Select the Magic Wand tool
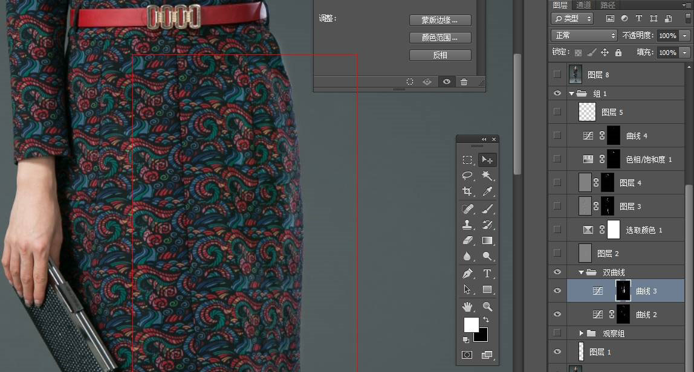This screenshot has width=694, height=372. pyautogui.click(x=487, y=176)
